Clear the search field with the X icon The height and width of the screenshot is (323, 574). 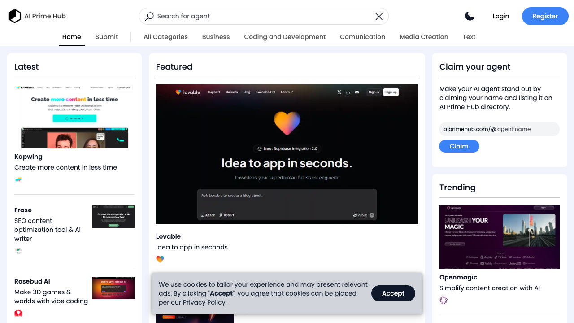click(378, 16)
